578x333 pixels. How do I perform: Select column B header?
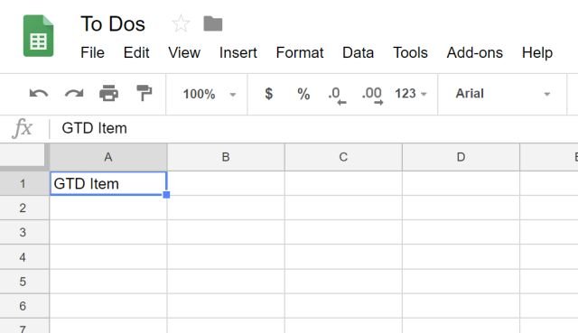pos(226,157)
